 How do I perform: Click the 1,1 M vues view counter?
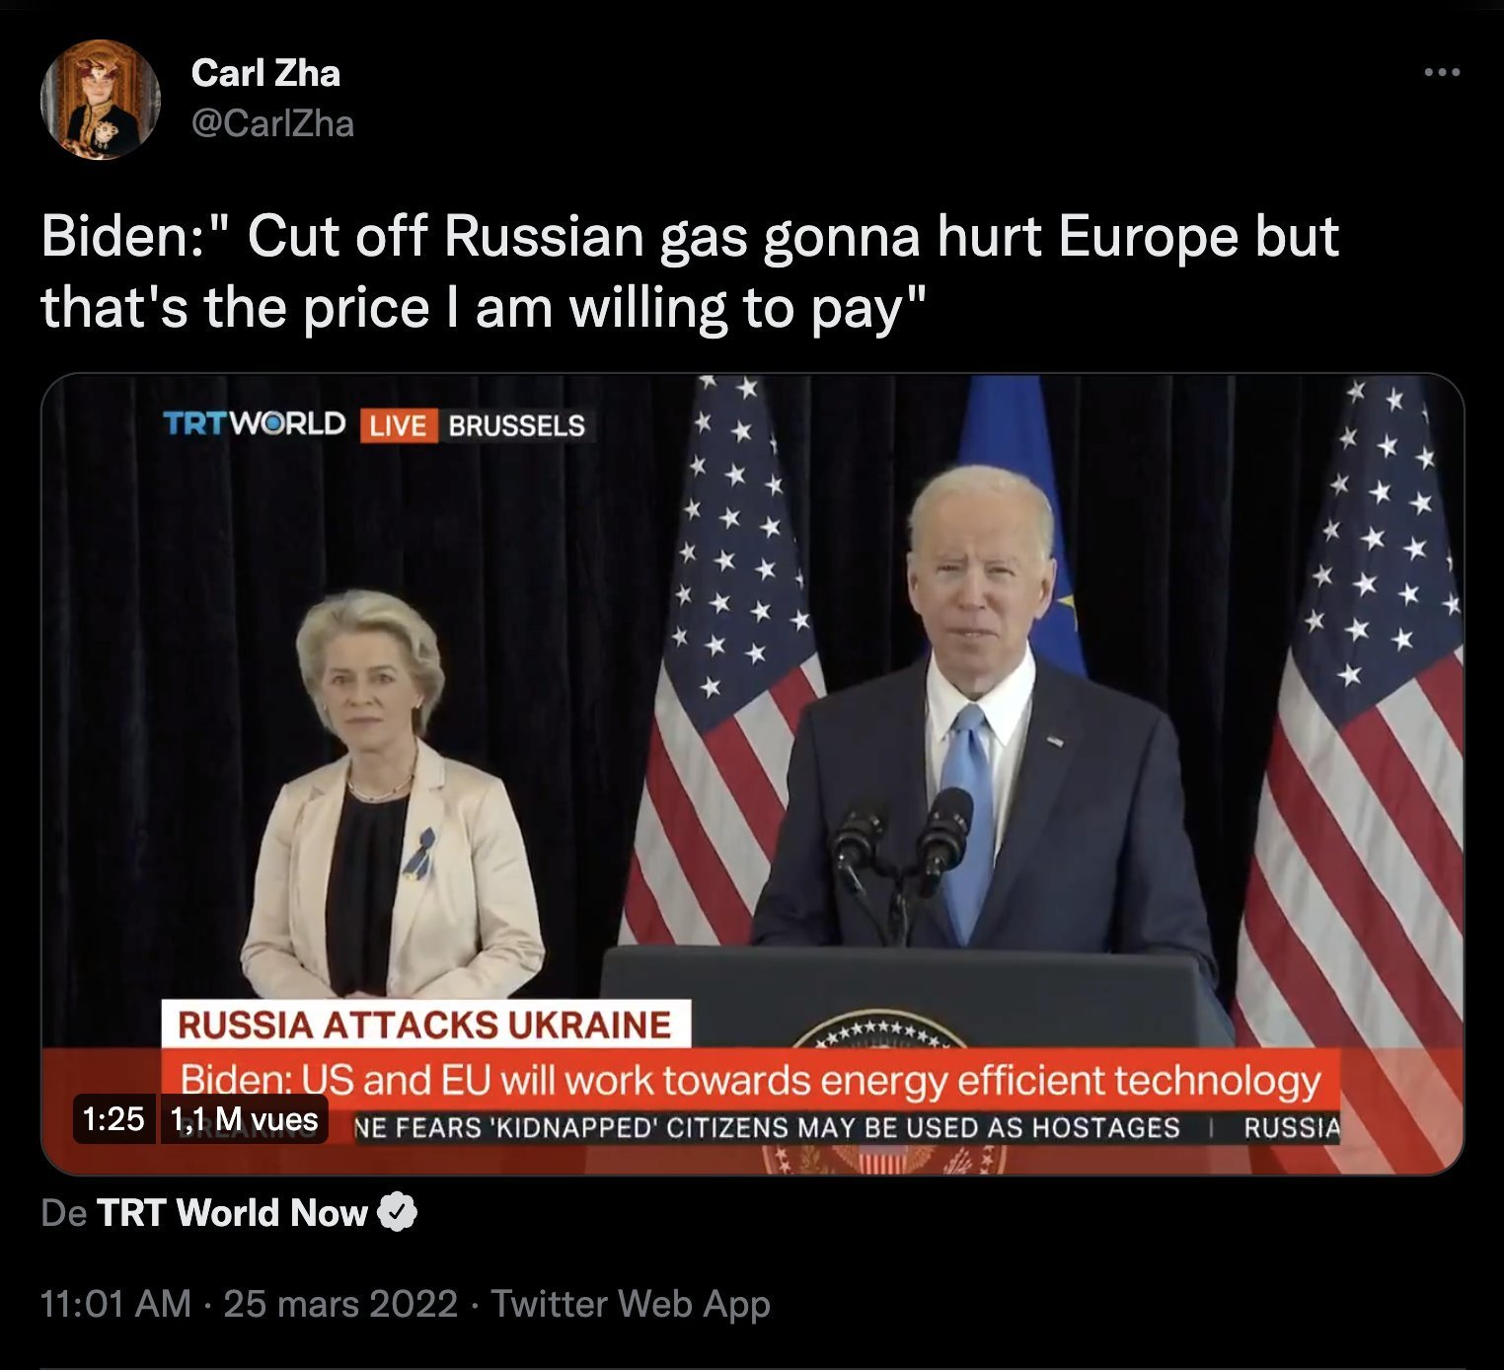pos(244,1119)
